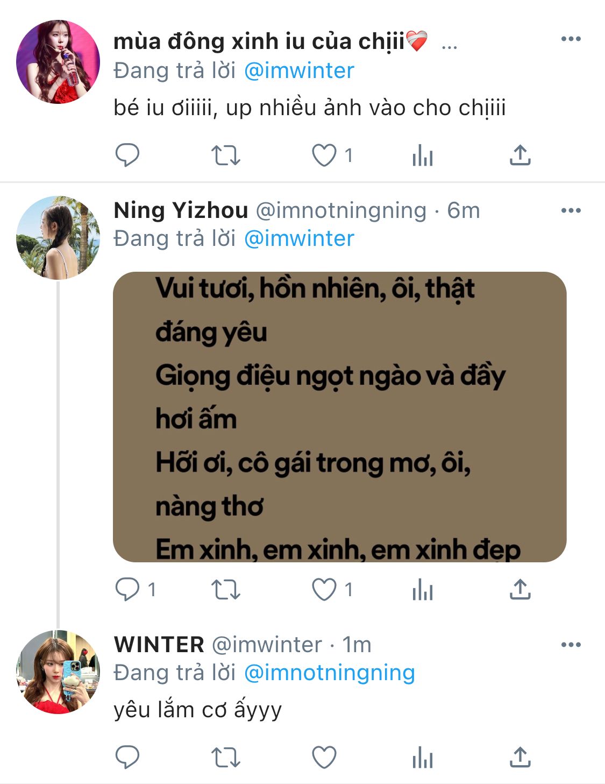Open Ning Yizhou's profile picture
605x784 pixels.
pyautogui.click(x=58, y=237)
